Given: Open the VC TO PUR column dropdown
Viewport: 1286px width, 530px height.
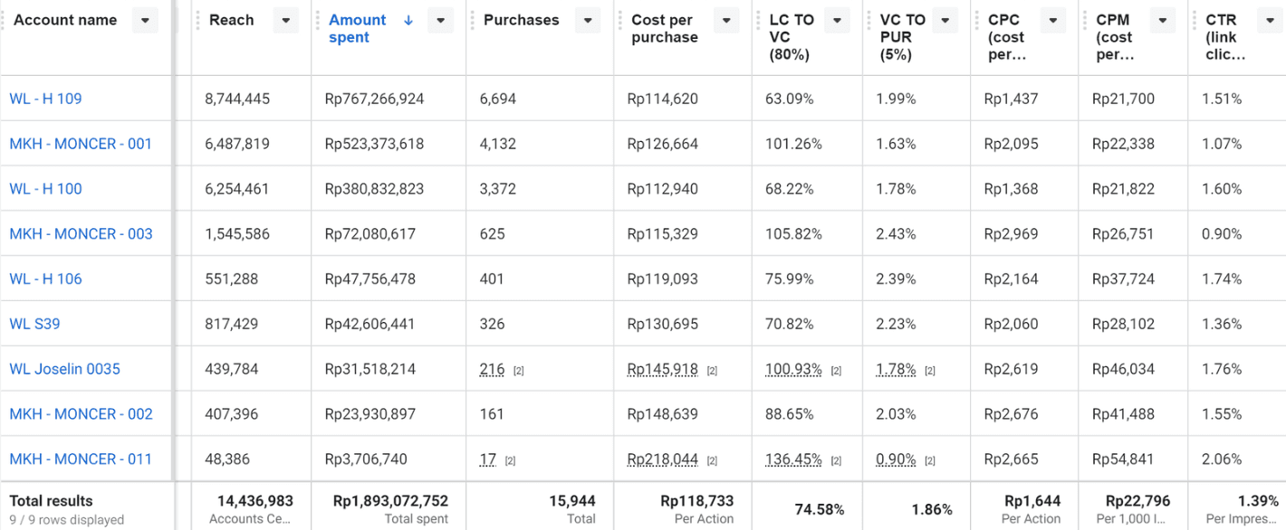Looking at the screenshot, I should tap(946, 20).
